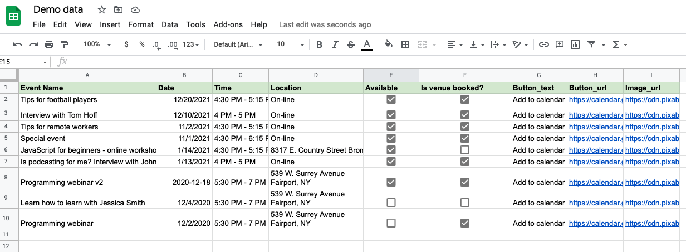This screenshot has height=252, width=686.
Task: Insert a link
Action: click(544, 44)
